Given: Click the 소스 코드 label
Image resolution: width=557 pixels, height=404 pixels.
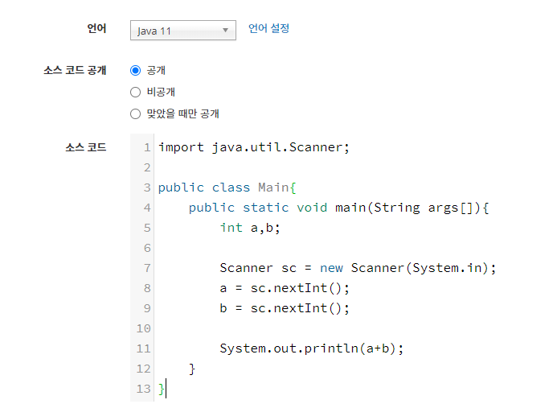Looking at the screenshot, I should coord(86,147).
